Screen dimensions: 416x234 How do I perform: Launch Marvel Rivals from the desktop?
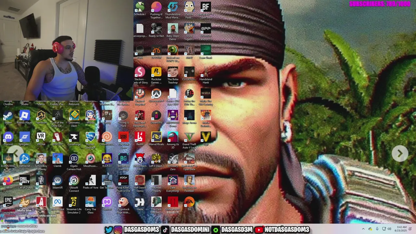[x=156, y=139]
